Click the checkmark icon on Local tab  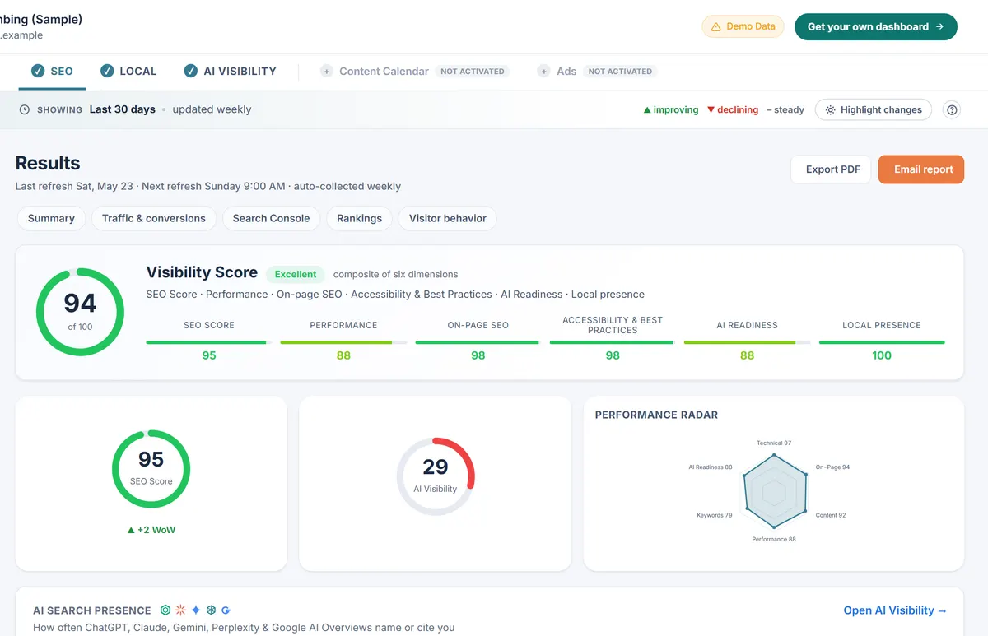point(107,72)
